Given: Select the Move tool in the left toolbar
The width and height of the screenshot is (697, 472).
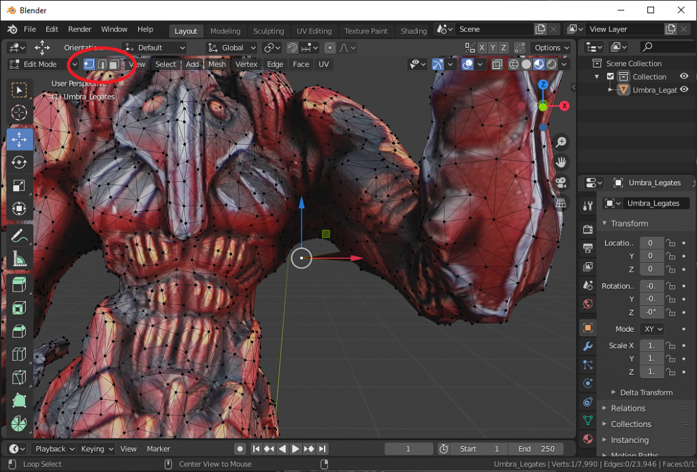Looking at the screenshot, I should pos(18,139).
